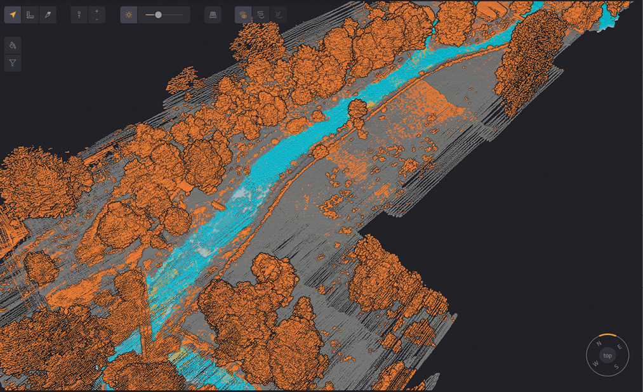The height and width of the screenshot is (392, 643).
Task: Choose the pen annotation tool
Action: [48, 15]
